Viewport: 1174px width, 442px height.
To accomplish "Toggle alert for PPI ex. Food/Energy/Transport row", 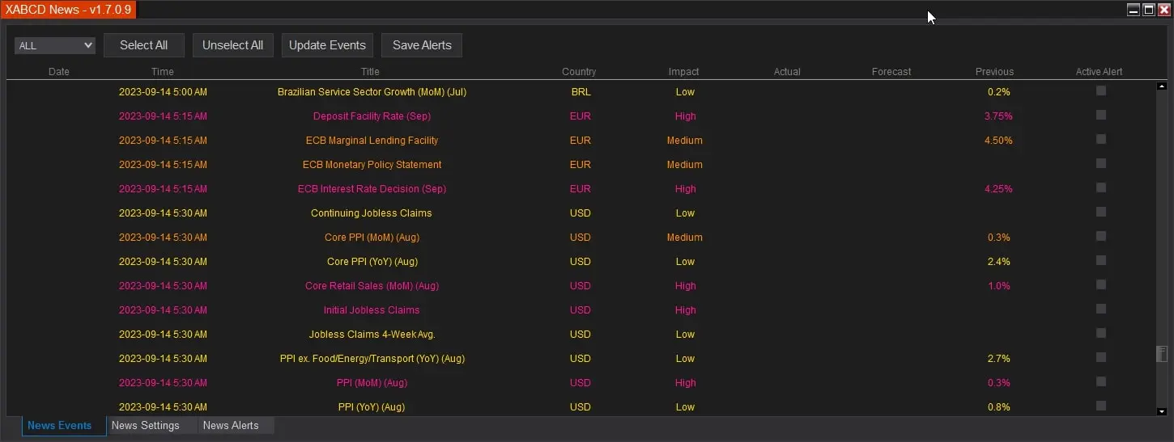I will (1101, 357).
